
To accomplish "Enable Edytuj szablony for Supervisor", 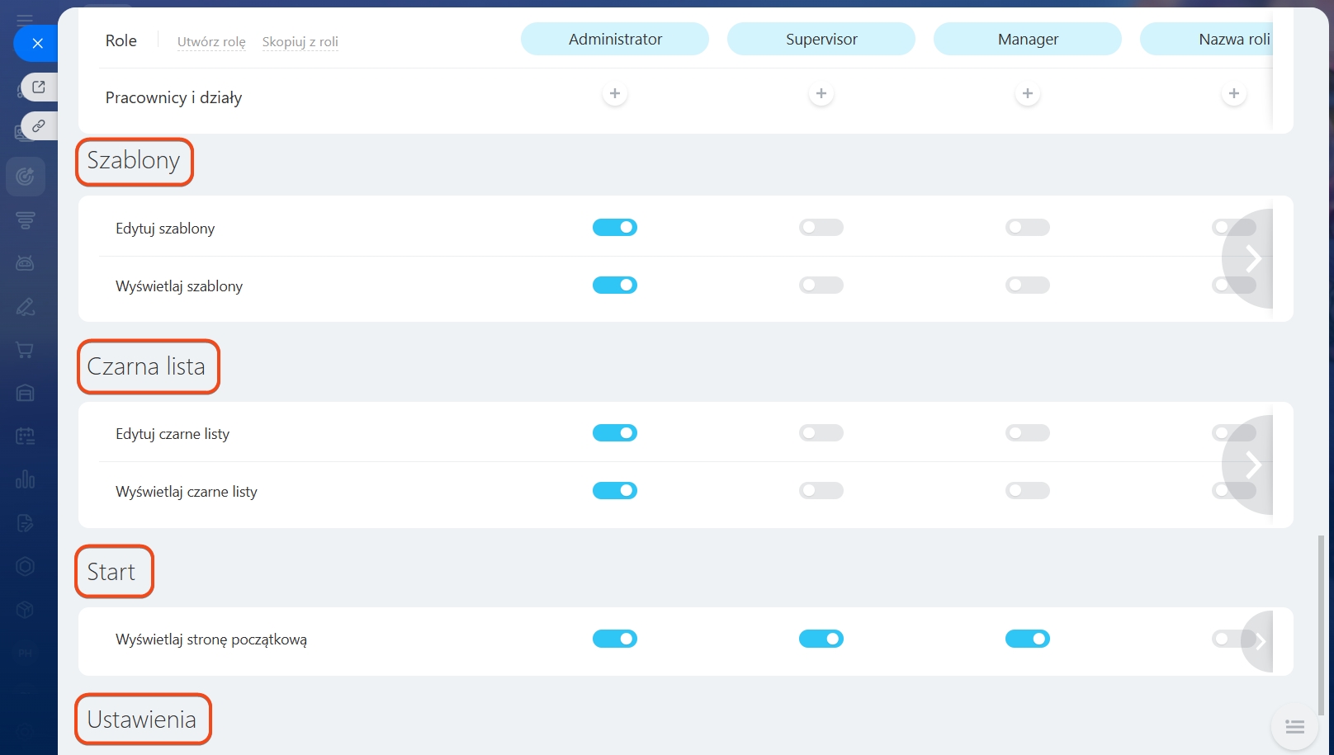I will click(821, 227).
